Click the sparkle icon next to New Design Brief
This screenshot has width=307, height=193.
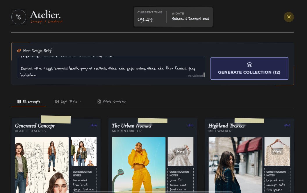pyautogui.click(x=19, y=51)
